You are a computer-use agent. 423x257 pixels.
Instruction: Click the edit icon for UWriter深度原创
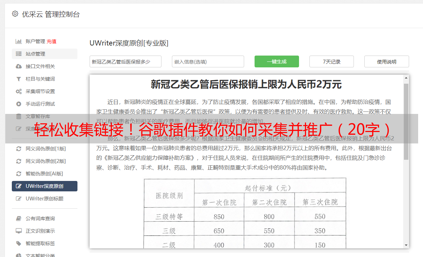[19, 186]
